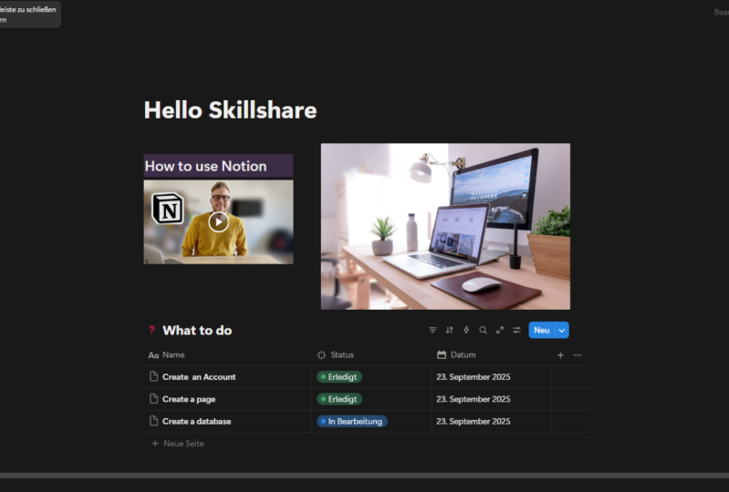This screenshot has width=729, height=492.
Task: Open the Create a page row
Action: coord(189,399)
